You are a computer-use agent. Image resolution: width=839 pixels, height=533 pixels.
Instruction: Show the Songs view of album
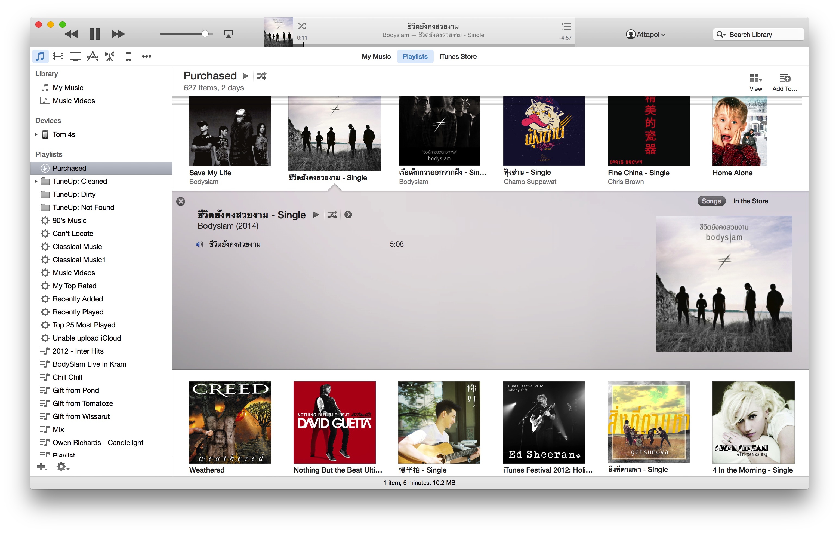point(711,201)
